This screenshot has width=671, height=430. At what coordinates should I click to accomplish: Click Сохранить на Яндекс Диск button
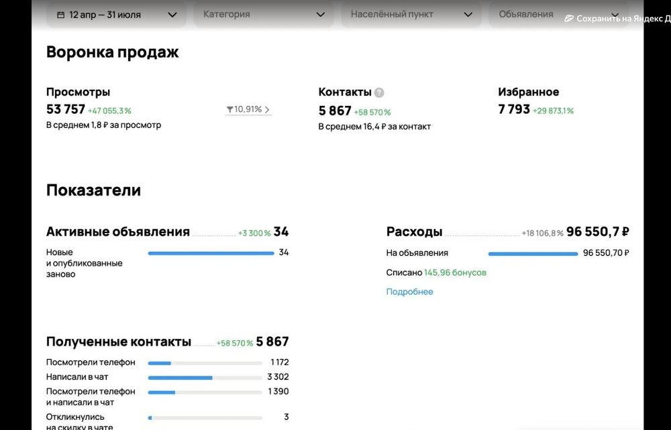tap(617, 19)
